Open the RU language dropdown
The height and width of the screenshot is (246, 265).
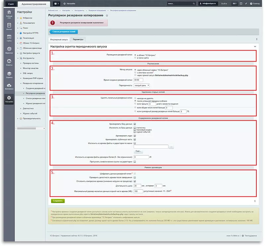(x=235, y=4)
